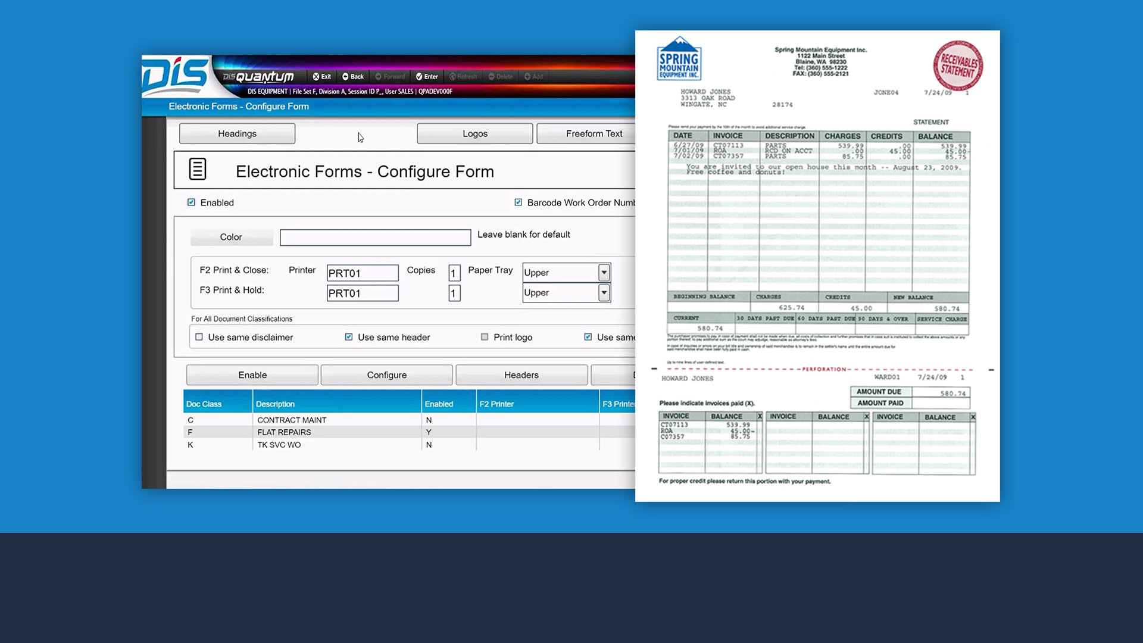Click the AMOUNT DUE label on statement
This screenshot has width=1143, height=643.
(x=879, y=392)
